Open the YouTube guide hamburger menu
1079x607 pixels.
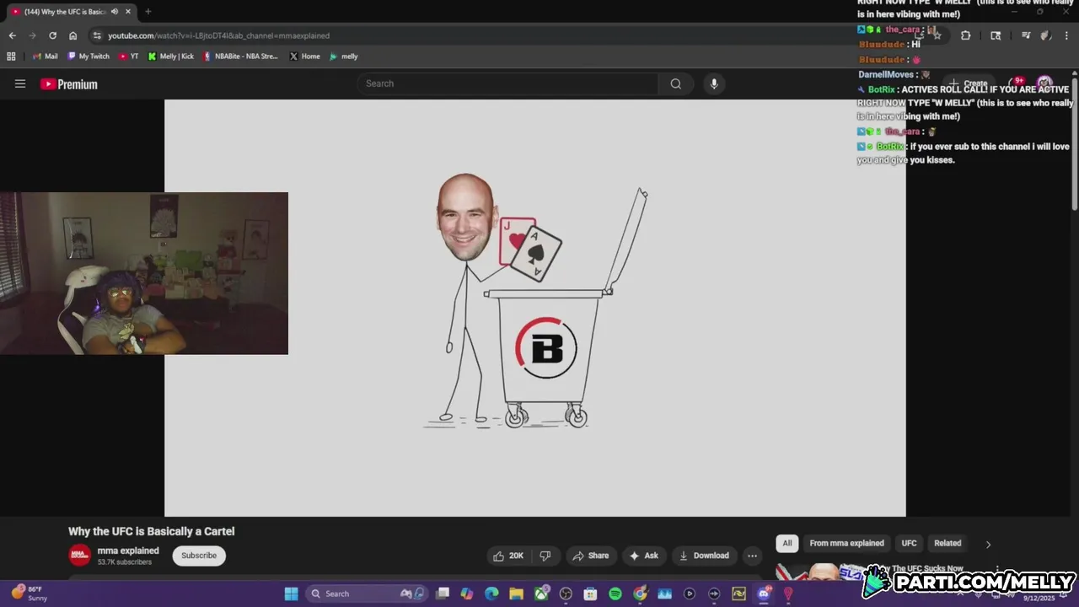20,83
